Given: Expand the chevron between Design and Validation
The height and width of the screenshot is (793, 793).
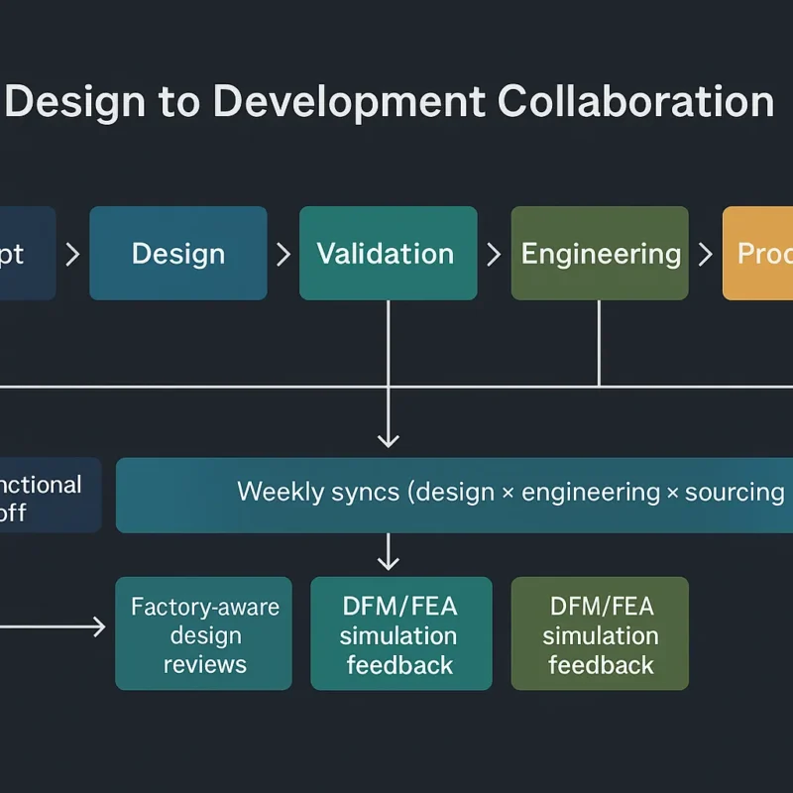Looking at the screenshot, I should tap(283, 254).
